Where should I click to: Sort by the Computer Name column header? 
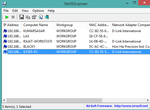pos(38,25)
